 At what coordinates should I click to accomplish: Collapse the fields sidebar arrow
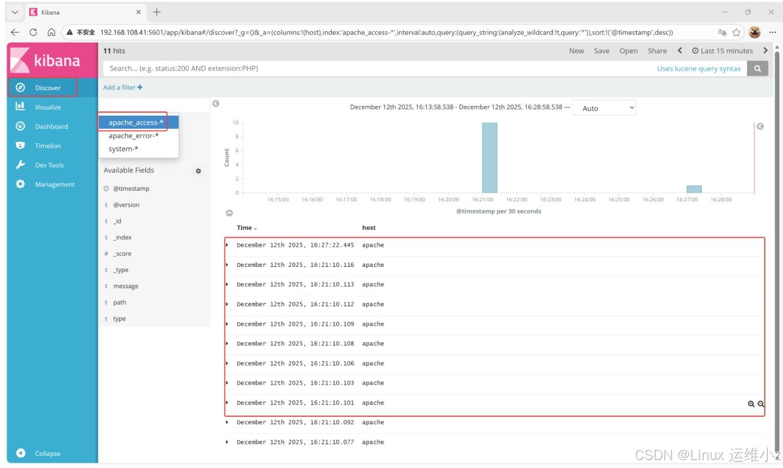click(215, 104)
